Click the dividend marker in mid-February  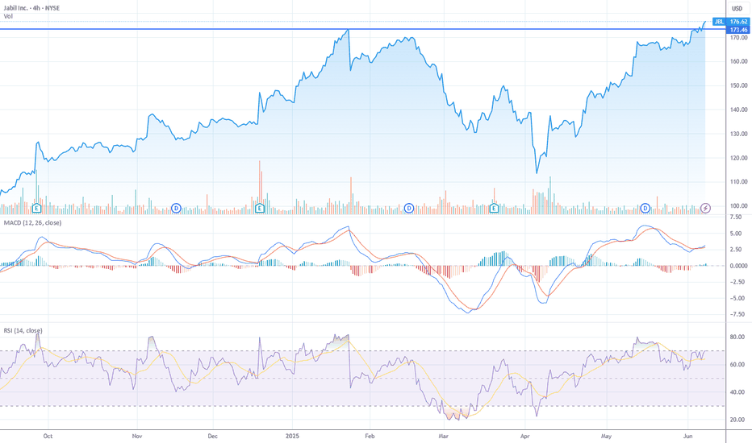point(408,208)
